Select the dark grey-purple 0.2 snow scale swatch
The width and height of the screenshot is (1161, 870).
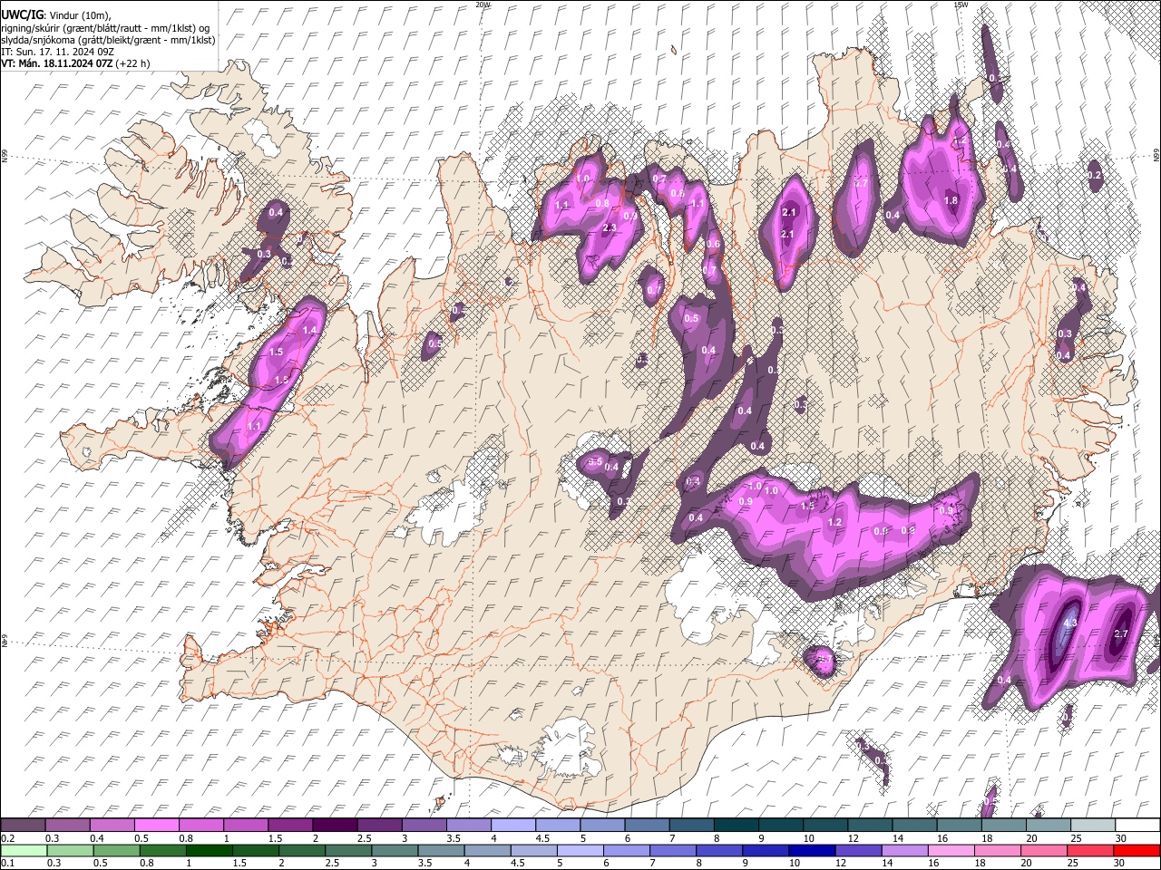tap(23, 826)
